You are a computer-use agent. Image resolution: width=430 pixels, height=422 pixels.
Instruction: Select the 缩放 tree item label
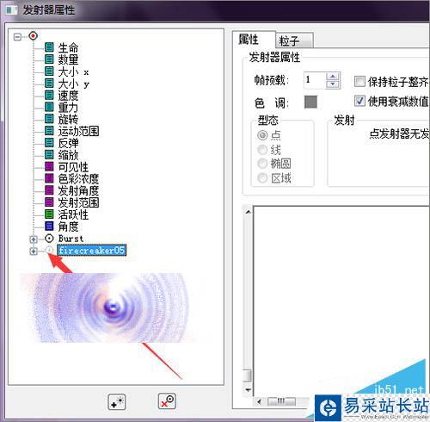[68, 155]
